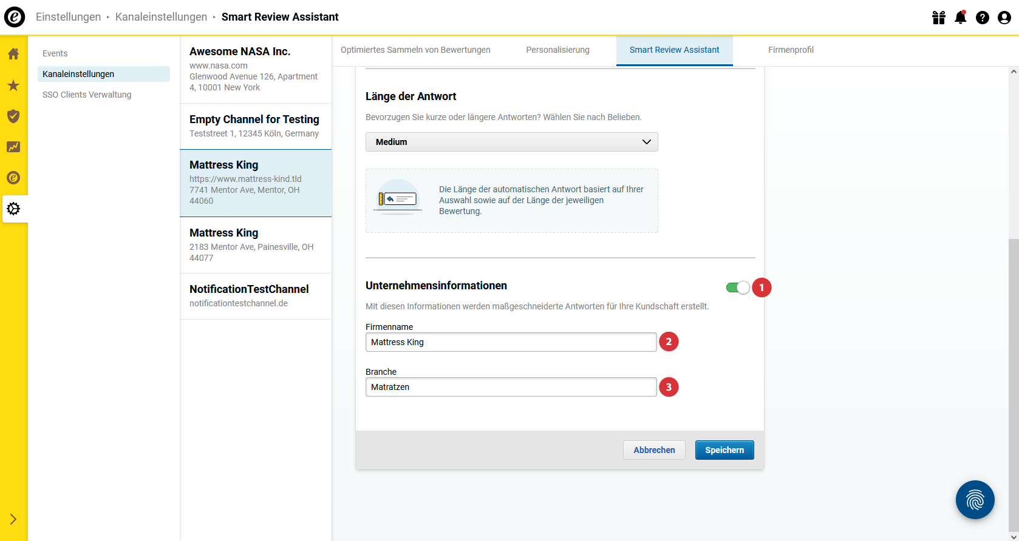Click the reply illustration in the info box

tap(398, 198)
